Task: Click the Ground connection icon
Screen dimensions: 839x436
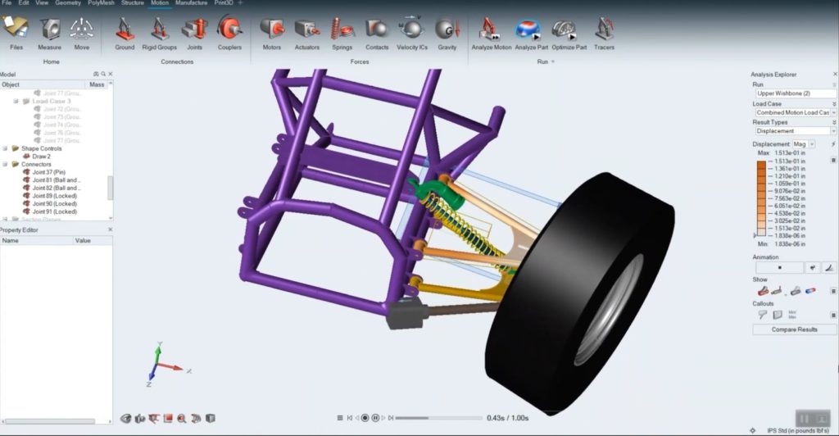Action: point(125,31)
